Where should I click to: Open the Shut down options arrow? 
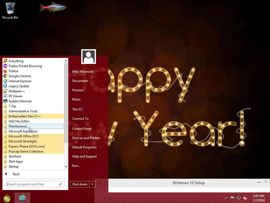coord(92,184)
